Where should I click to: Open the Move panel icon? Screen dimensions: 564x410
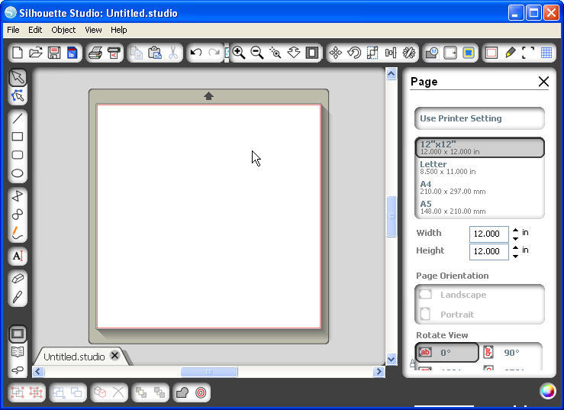[336, 53]
